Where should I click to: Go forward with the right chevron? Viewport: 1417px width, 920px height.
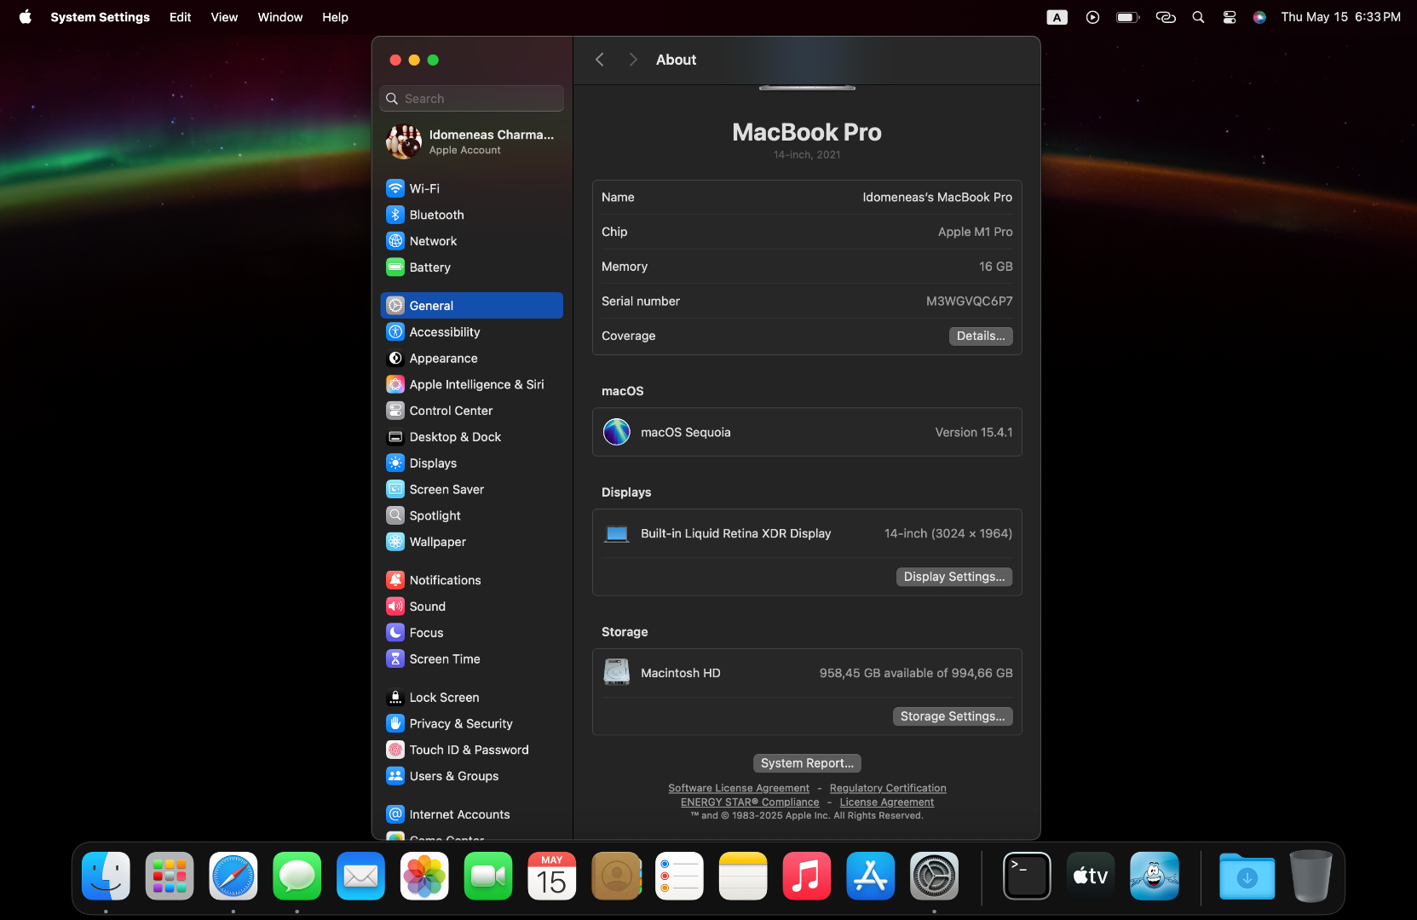coord(632,60)
